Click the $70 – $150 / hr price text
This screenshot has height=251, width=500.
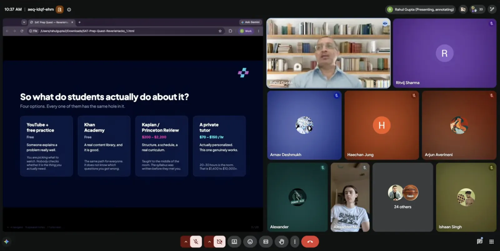point(212,137)
